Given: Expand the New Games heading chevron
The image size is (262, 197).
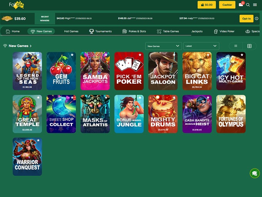Looking at the screenshot, I should [31, 46].
